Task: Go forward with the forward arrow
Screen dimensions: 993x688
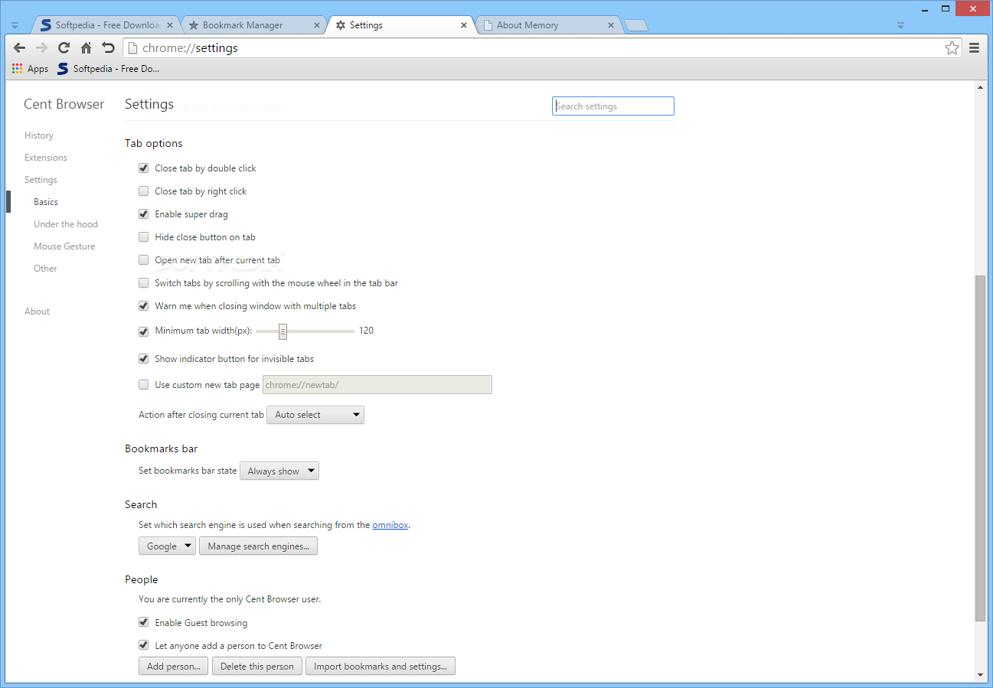Action: 41,48
